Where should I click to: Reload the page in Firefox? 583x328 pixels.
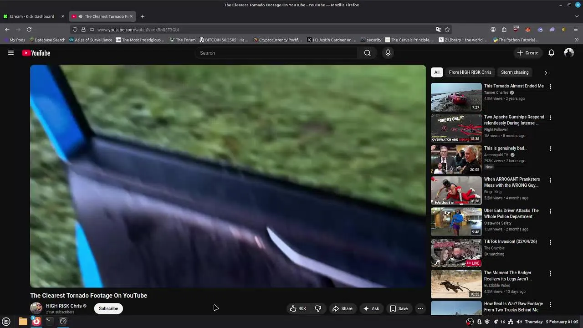[29, 30]
